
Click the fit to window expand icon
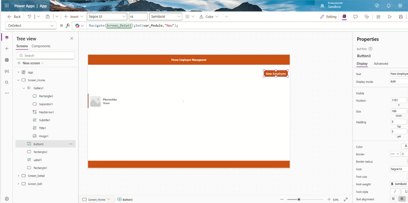[x=345, y=199]
